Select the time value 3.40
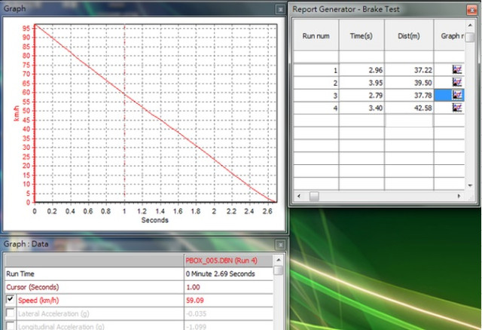Viewport: 482px width, 330px height. pyautogui.click(x=361, y=108)
